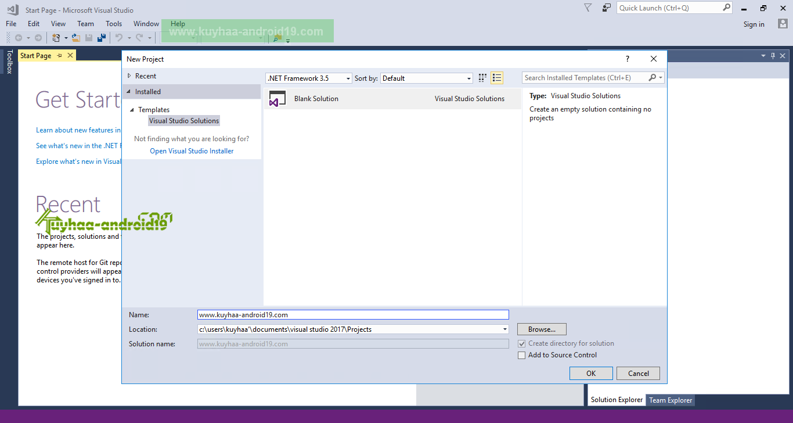
Task: Open the Solution Explorer window options dropdown
Action: coord(763,56)
